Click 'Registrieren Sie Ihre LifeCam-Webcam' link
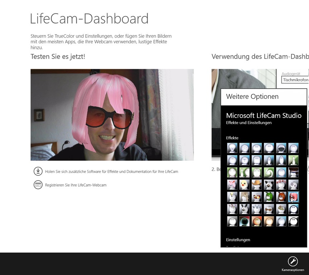The height and width of the screenshot is (275, 309). [x=76, y=185]
